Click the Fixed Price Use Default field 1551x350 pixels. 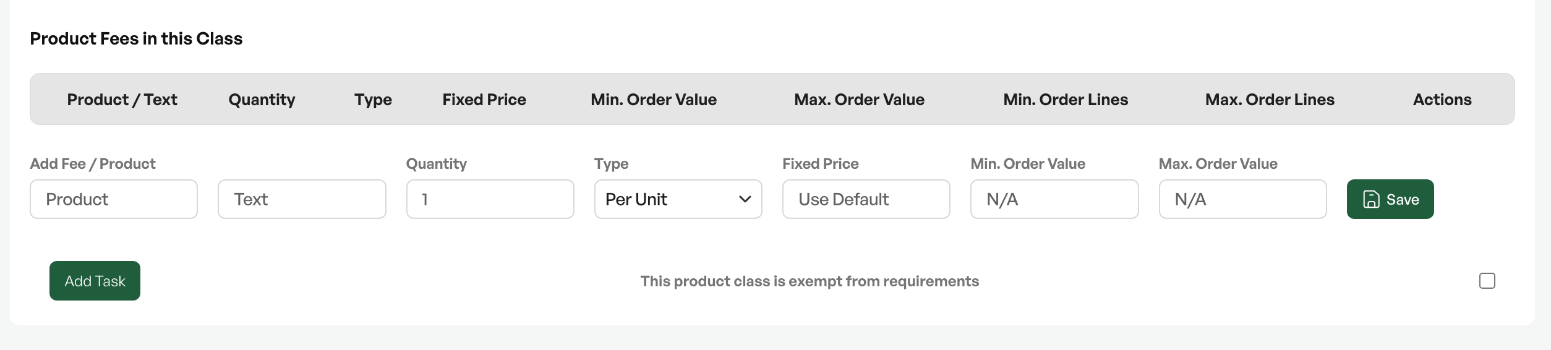(866, 199)
